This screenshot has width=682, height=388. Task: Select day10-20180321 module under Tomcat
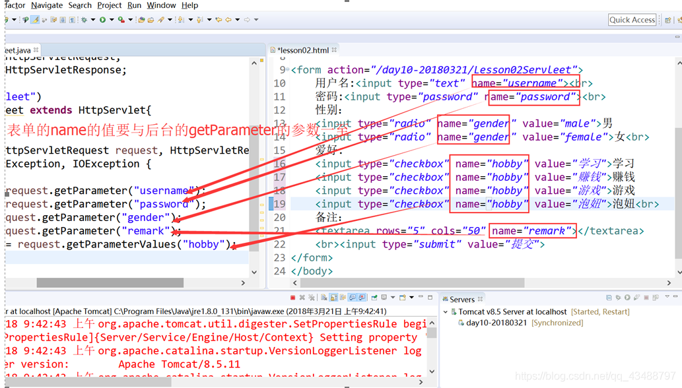521,323
